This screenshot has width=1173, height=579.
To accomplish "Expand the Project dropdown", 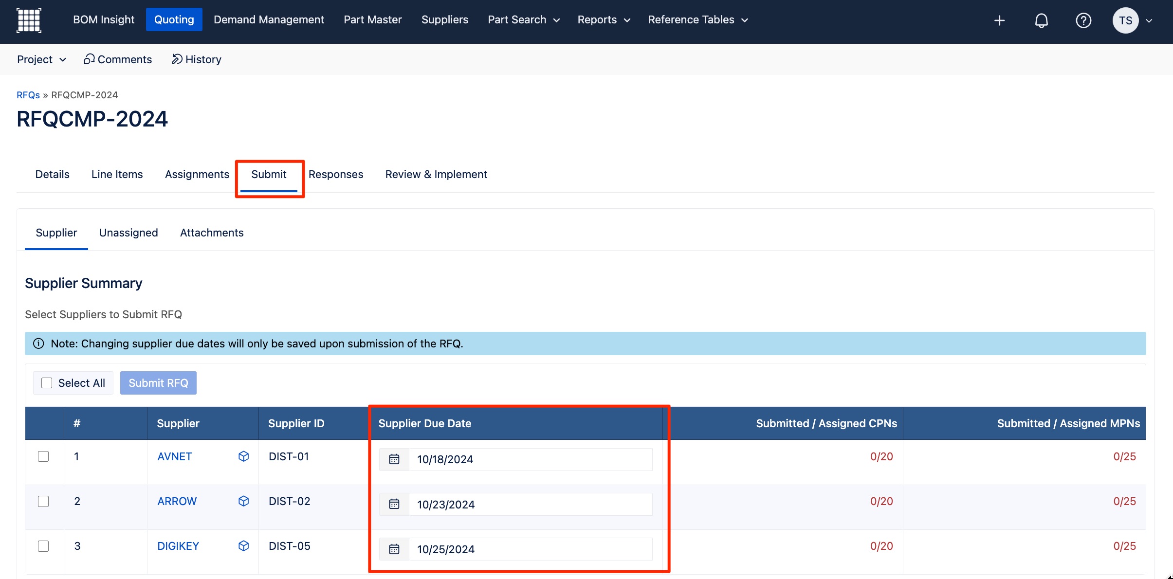I will 42,59.
